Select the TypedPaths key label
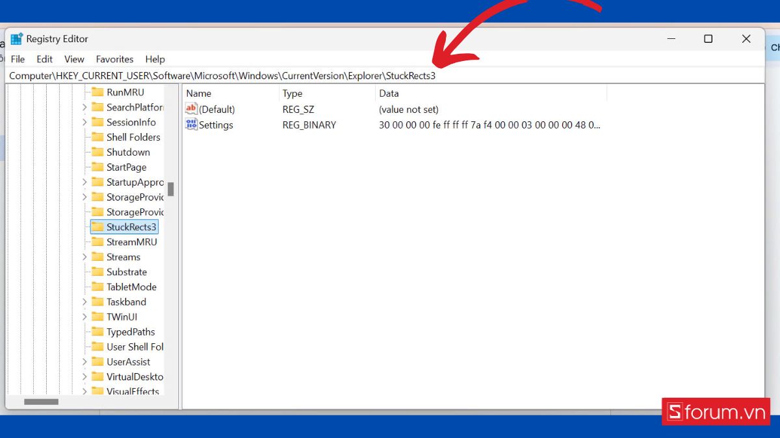Viewport: 780px width, 438px height. click(131, 332)
